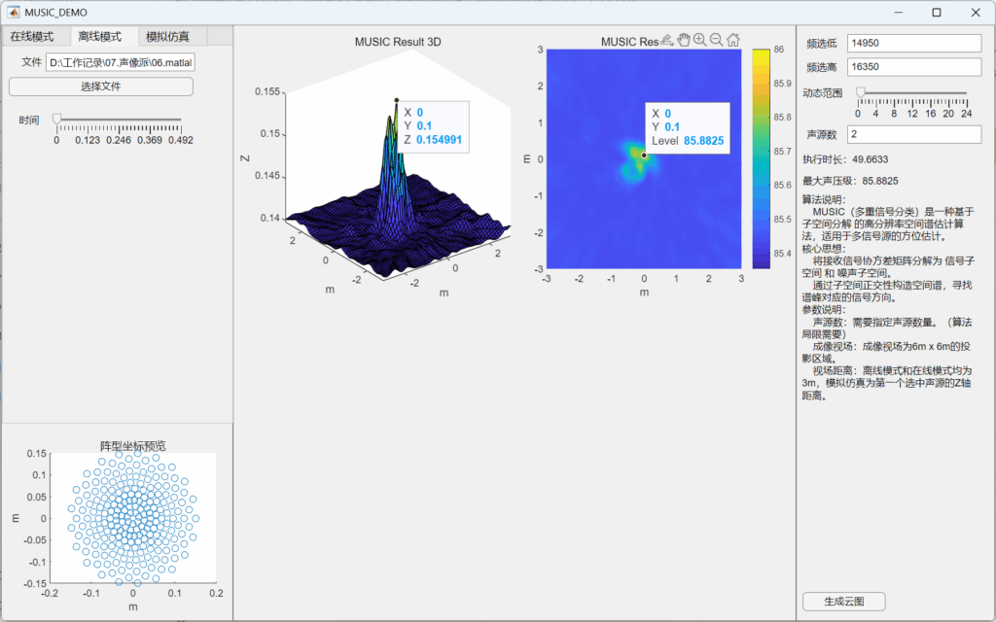Switch to the 在线模式 tab
The image size is (996, 622).
coord(32,37)
